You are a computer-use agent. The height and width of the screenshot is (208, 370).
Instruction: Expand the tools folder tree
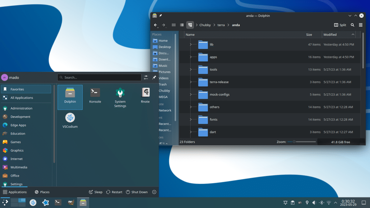pos(191,69)
